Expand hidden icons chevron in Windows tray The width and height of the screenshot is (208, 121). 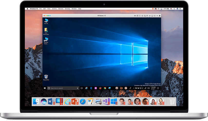134,88
